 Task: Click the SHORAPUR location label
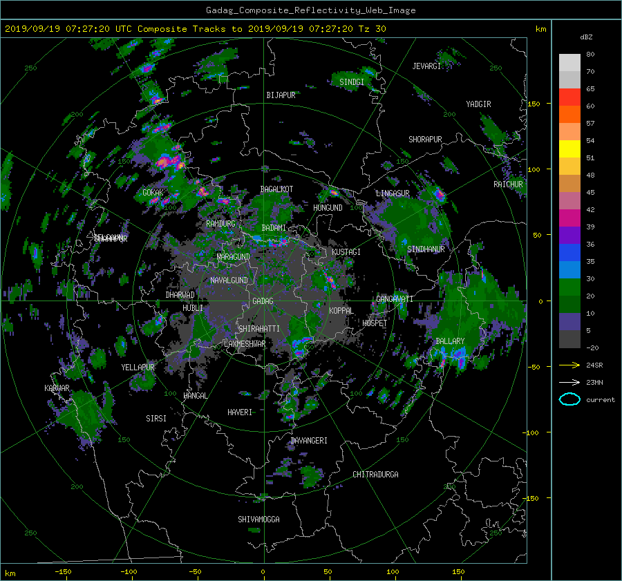425,139
